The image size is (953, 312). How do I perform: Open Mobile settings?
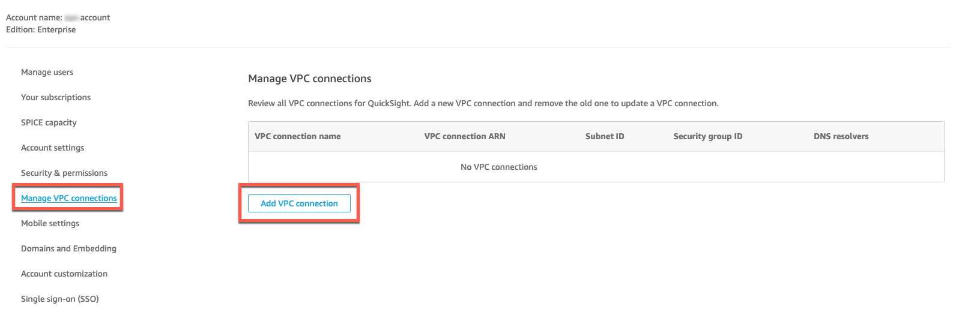point(50,223)
